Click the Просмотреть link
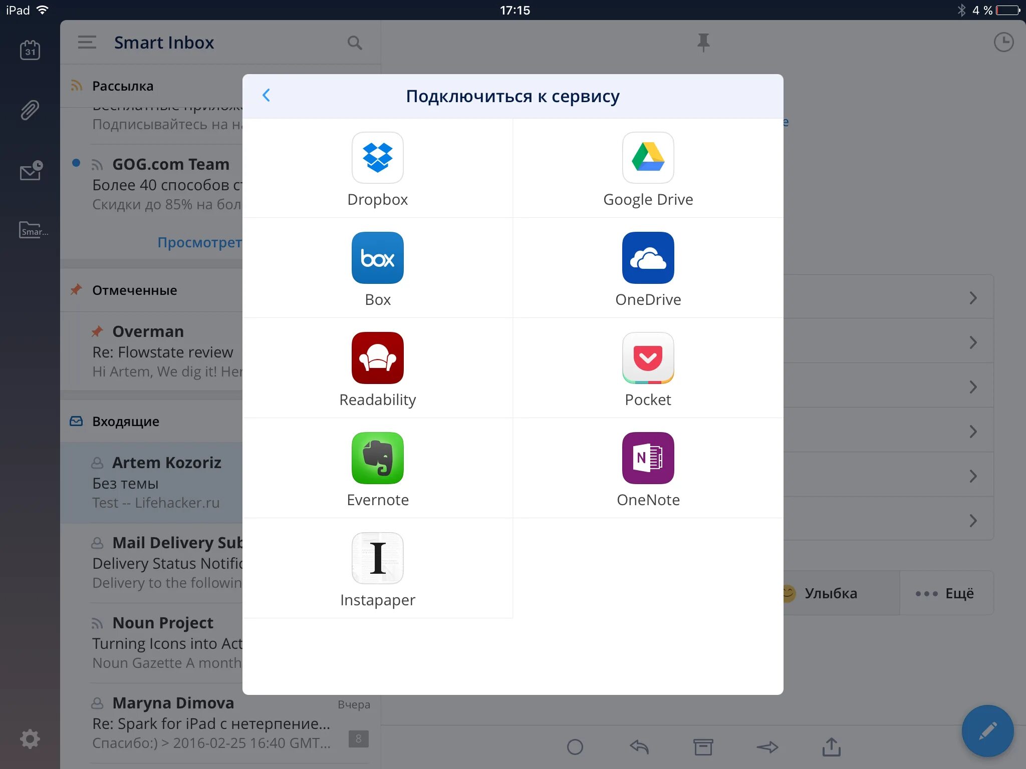This screenshot has width=1026, height=769. [200, 242]
